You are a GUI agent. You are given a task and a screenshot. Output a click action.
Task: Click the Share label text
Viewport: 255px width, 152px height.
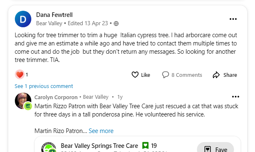[x=230, y=75]
